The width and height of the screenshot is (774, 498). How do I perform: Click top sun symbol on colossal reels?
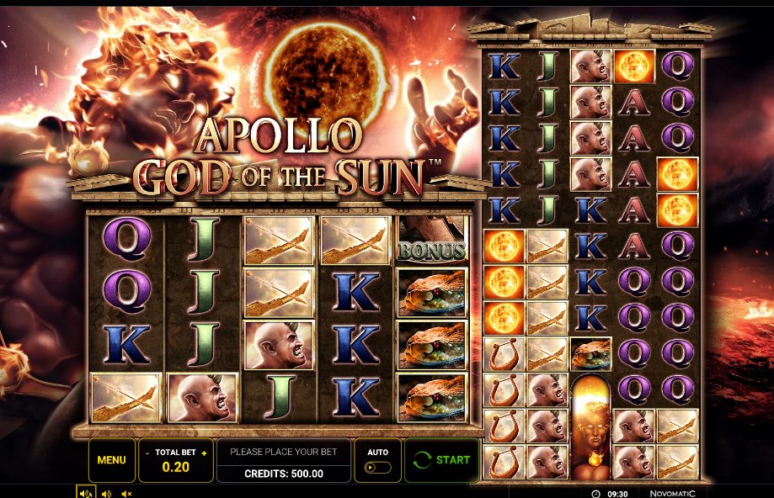(x=634, y=66)
